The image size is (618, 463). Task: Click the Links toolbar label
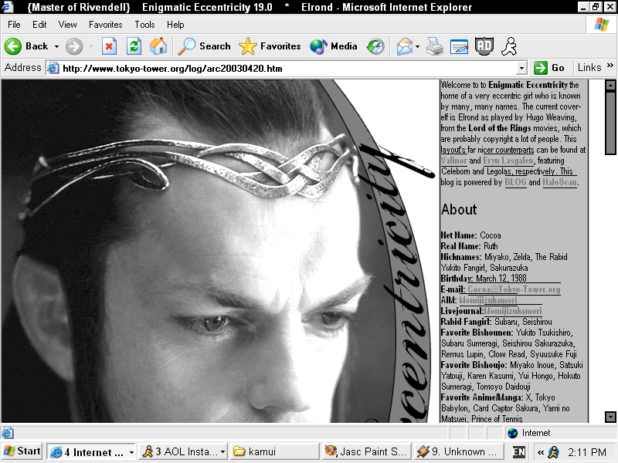pyautogui.click(x=589, y=68)
